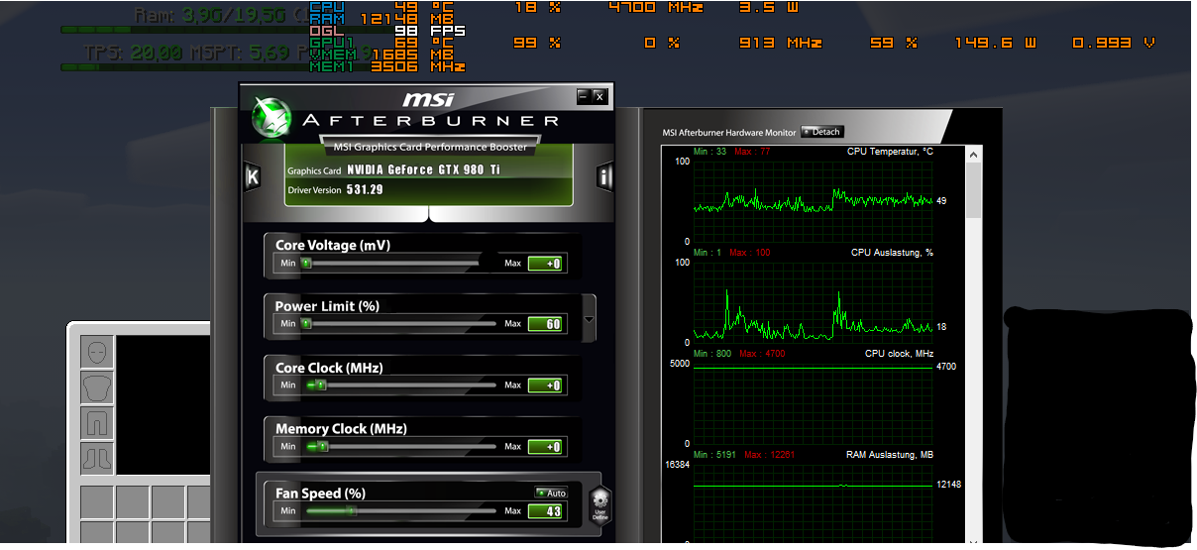
Task: Open the information 'i' side button
Action: [x=604, y=176]
